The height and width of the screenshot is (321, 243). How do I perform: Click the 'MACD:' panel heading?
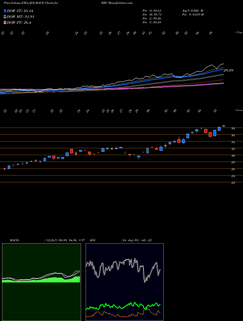[14, 240]
